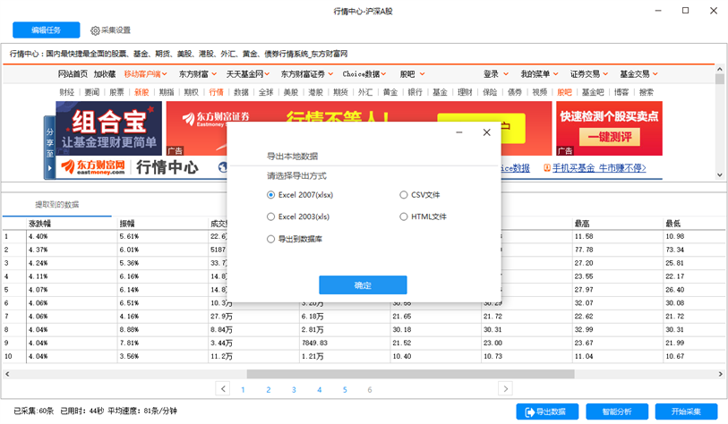Open page 3 of data results
This screenshot has width=728, height=424.
(294, 390)
